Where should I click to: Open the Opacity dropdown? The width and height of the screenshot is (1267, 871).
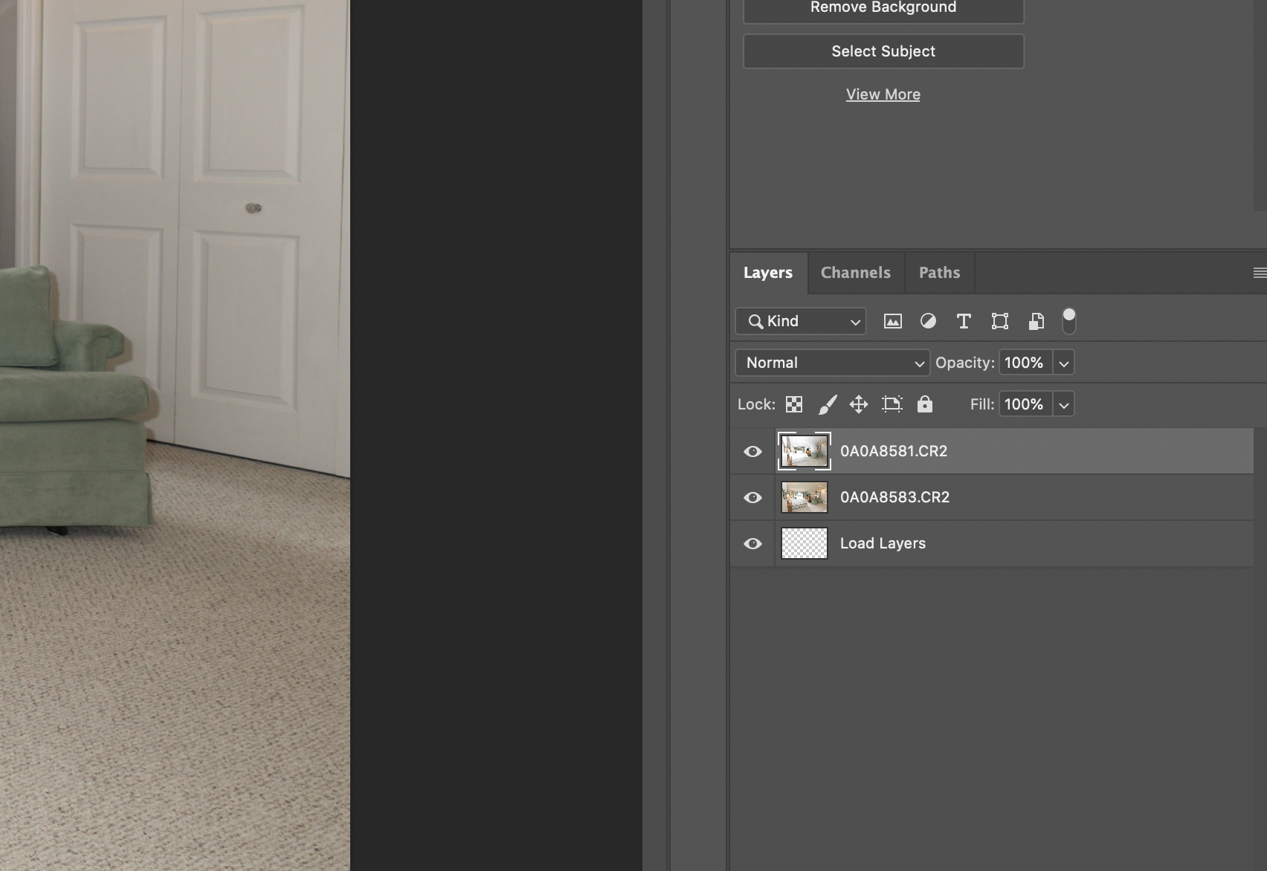(1064, 363)
